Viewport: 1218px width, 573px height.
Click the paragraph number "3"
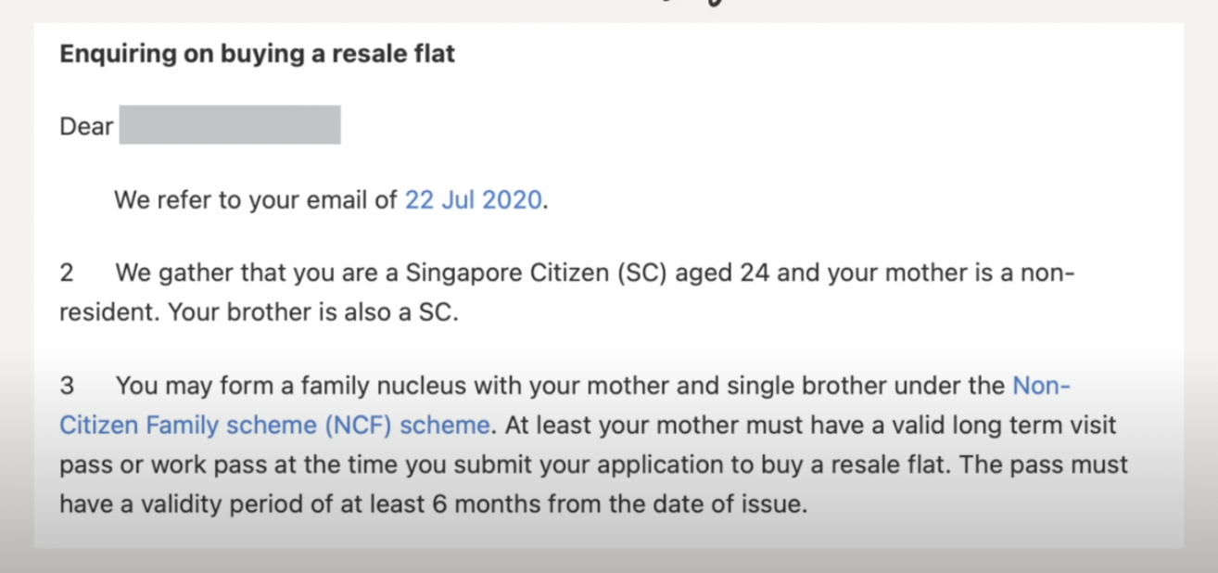coord(67,385)
